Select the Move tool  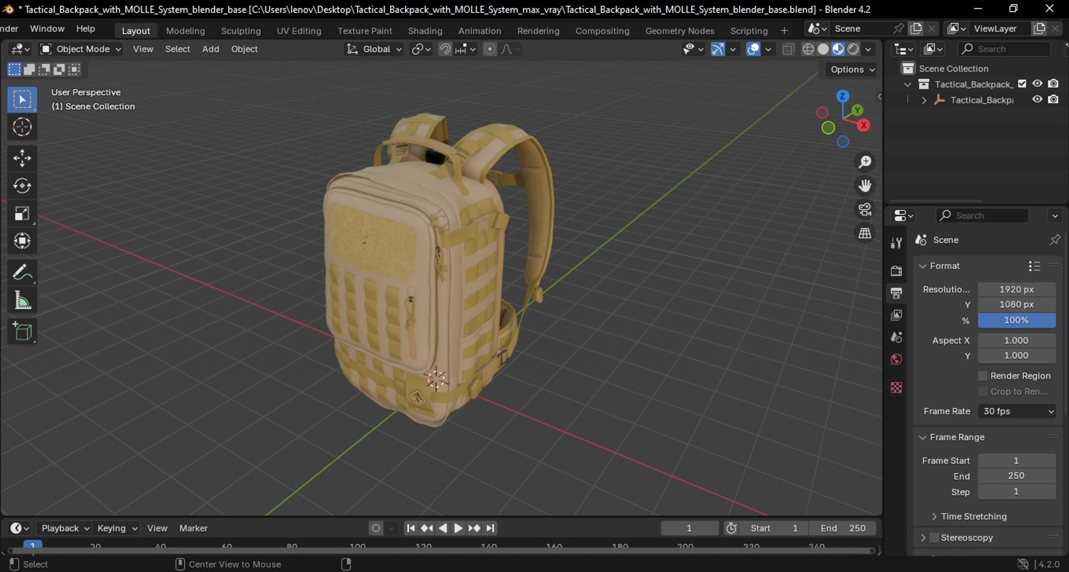coord(22,159)
